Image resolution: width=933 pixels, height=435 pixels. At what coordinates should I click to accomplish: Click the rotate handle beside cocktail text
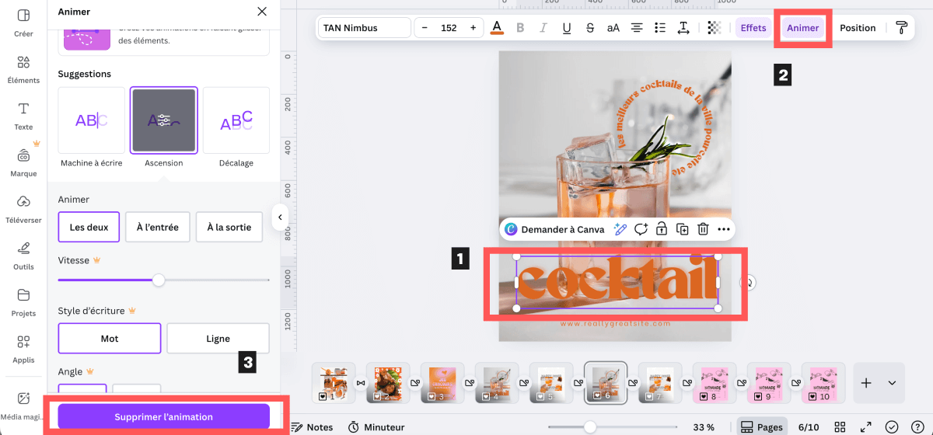tap(749, 283)
